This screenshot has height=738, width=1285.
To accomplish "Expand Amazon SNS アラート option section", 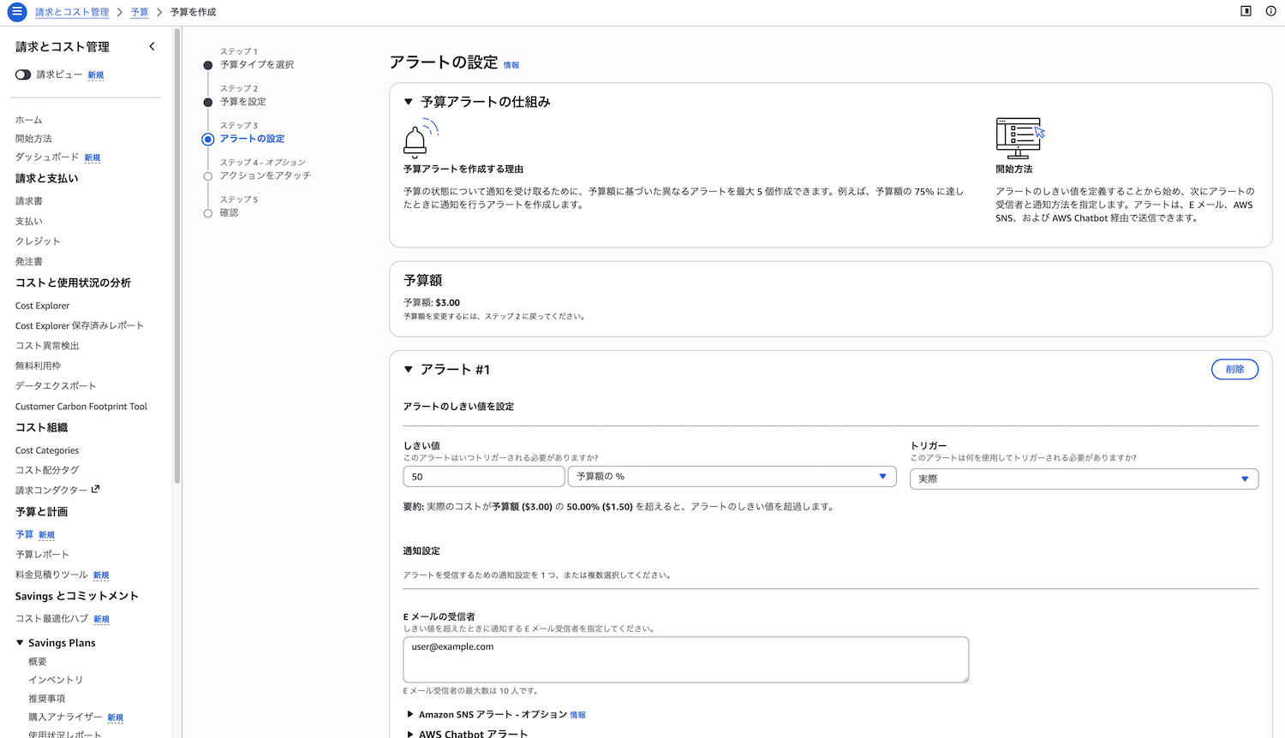I will click(x=410, y=714).
